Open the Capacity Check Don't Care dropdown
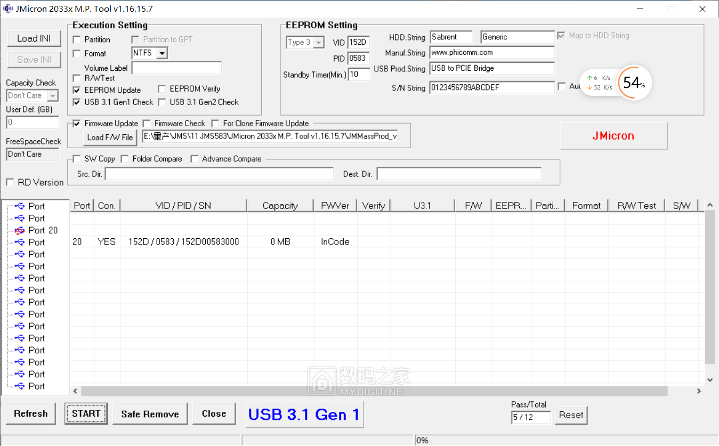 [52, 96]
